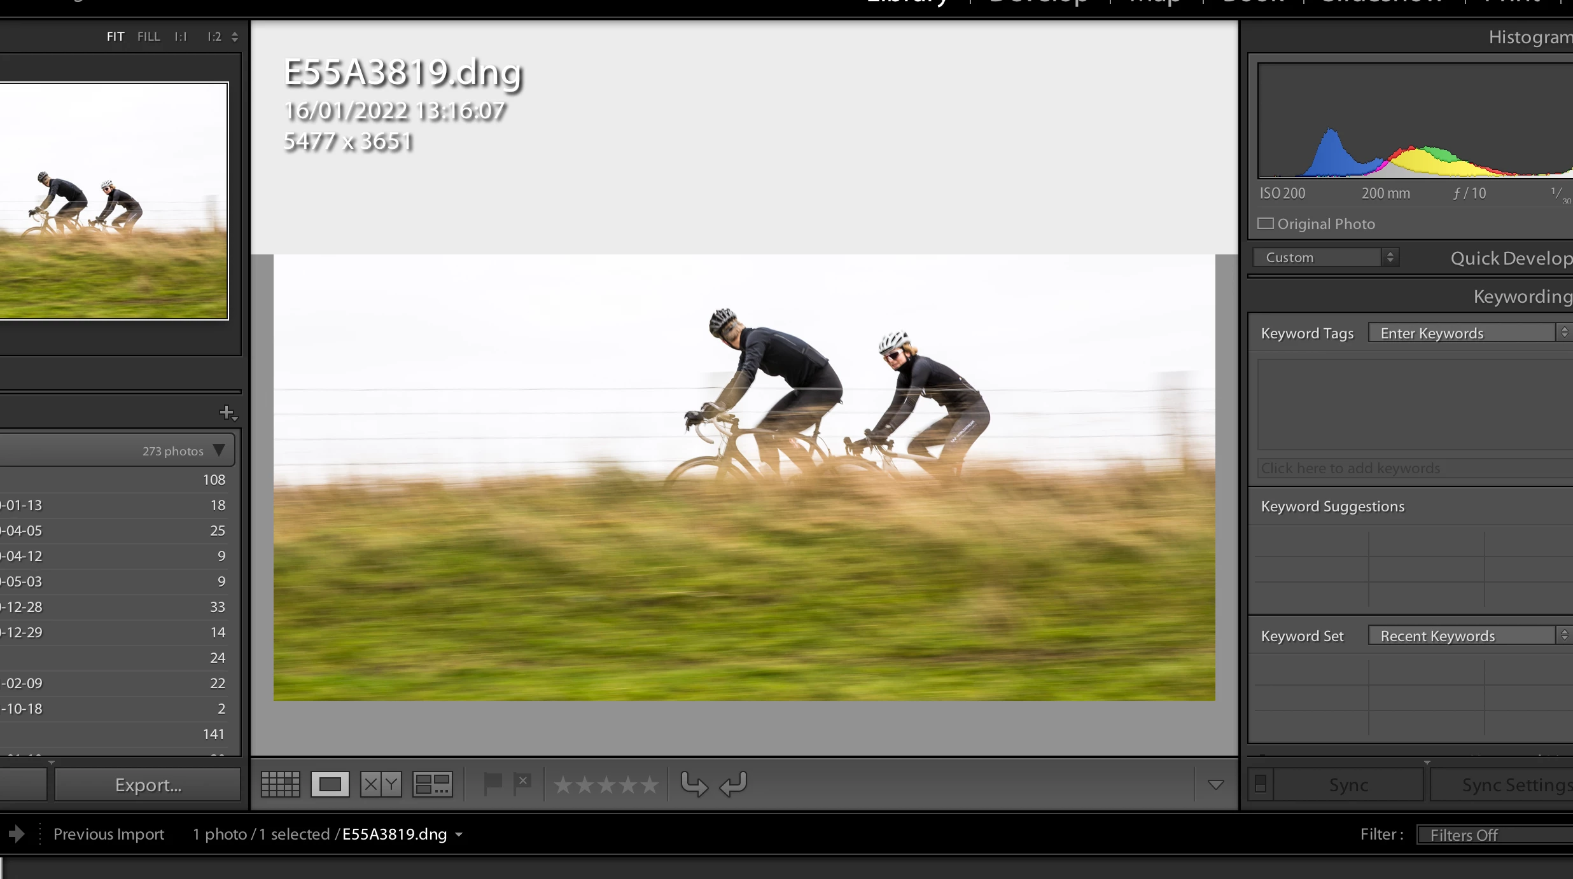Toggle the sync switch beside Sync
Screen dimensions: 1573x879
coord(1261,785)
